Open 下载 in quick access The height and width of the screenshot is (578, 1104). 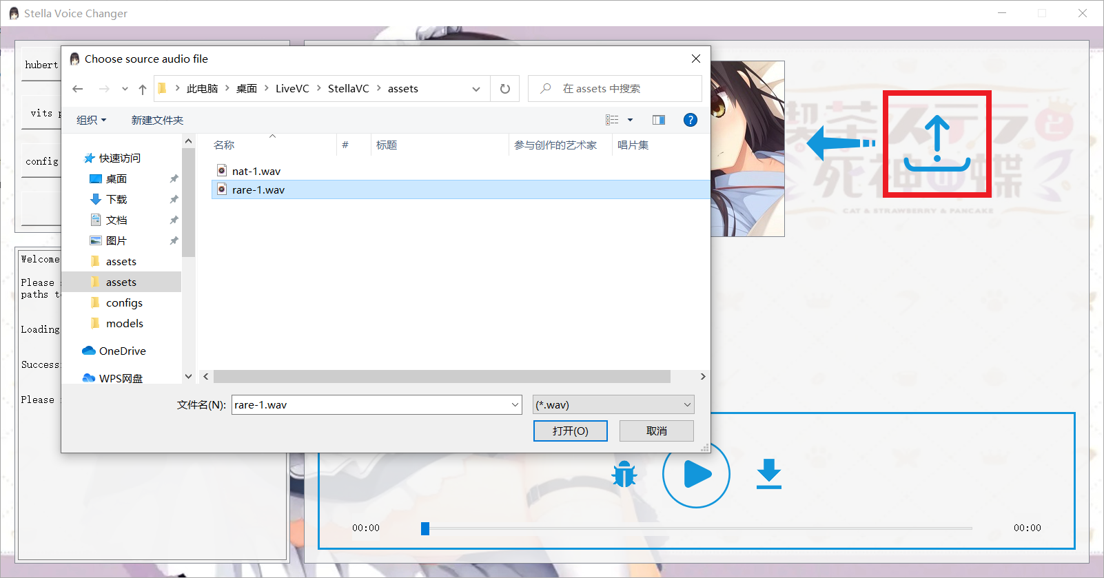point(116,199)
